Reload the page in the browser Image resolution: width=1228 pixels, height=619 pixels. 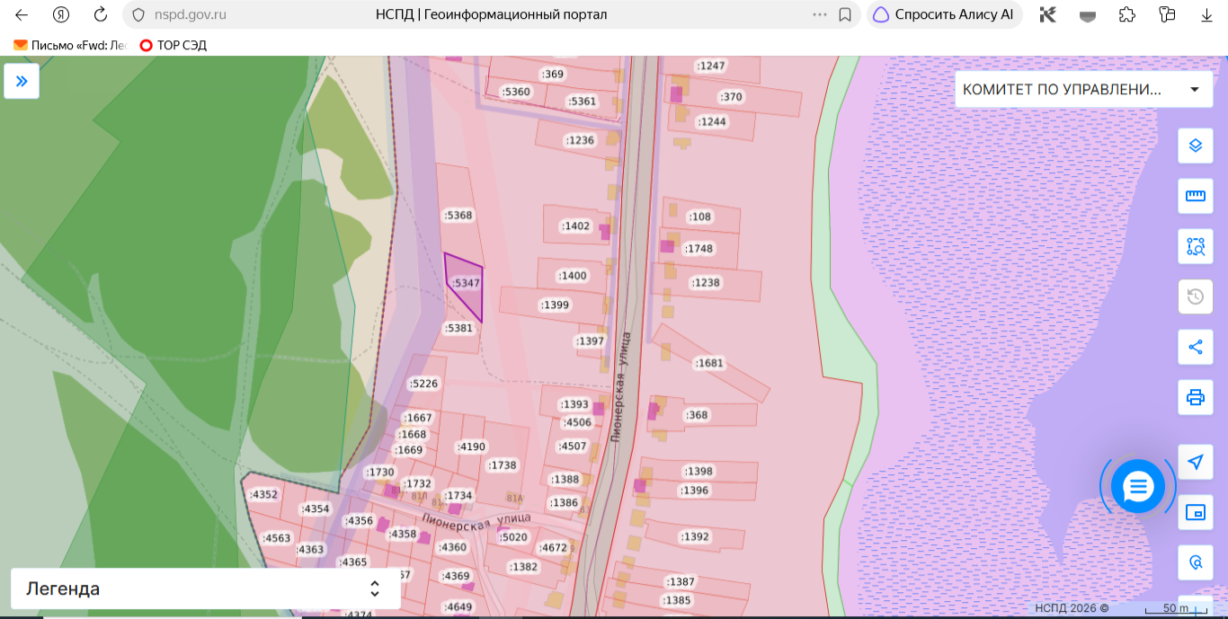(101, 14)
